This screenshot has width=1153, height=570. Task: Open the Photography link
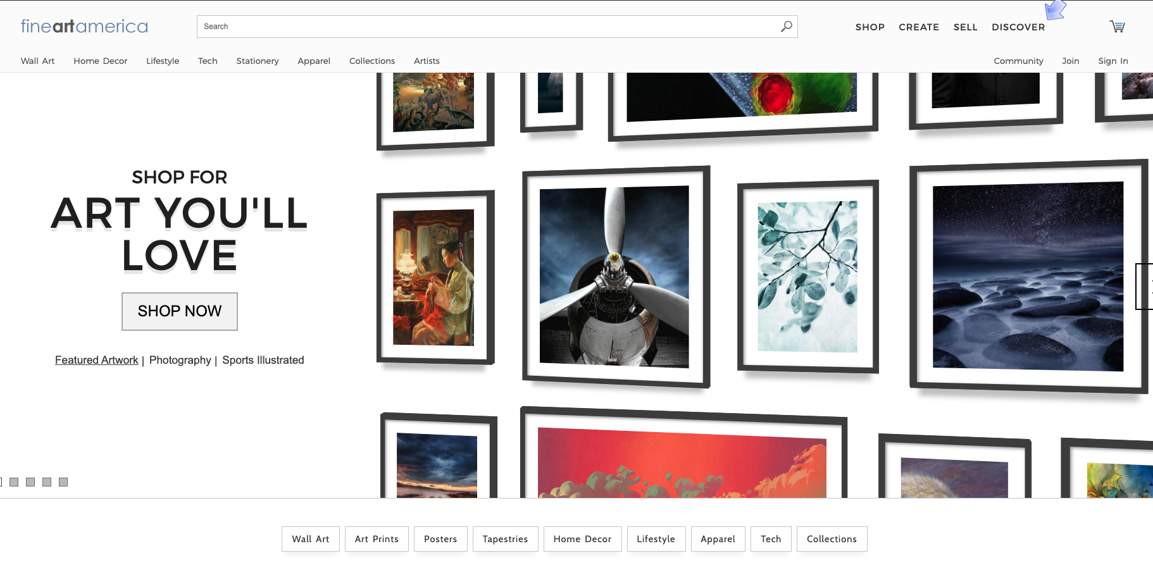tap(180, 360)
